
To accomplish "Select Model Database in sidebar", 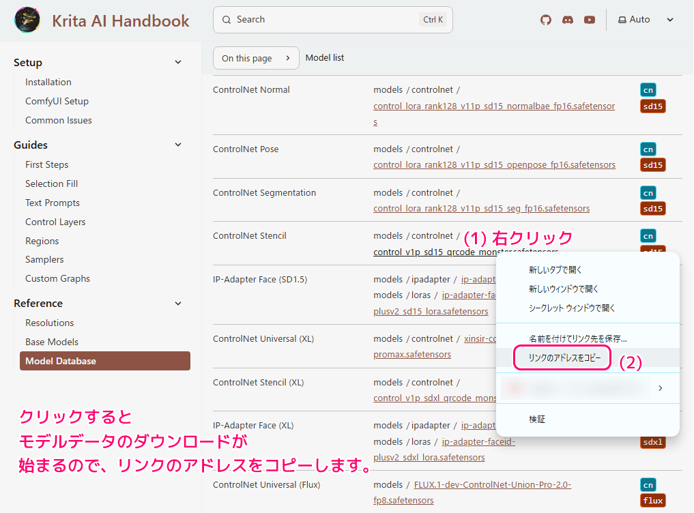I will [x=105, y=361].
